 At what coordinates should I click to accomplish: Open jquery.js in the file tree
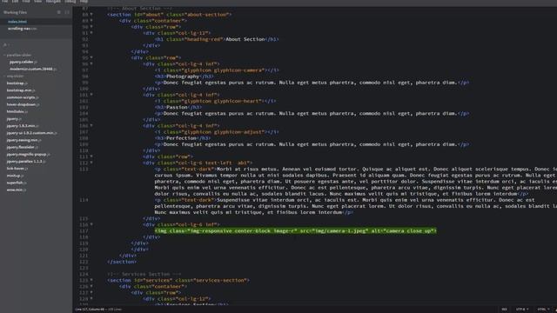[14, 118]
